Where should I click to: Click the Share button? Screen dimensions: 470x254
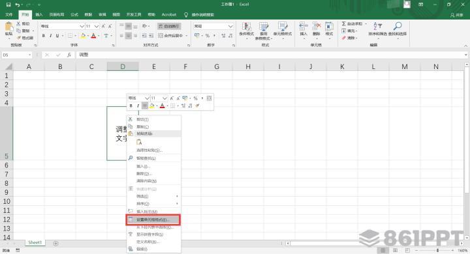(x=456, y=15)
